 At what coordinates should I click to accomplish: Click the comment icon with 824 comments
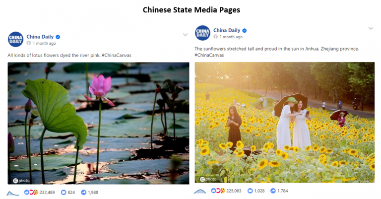point(63,193)
